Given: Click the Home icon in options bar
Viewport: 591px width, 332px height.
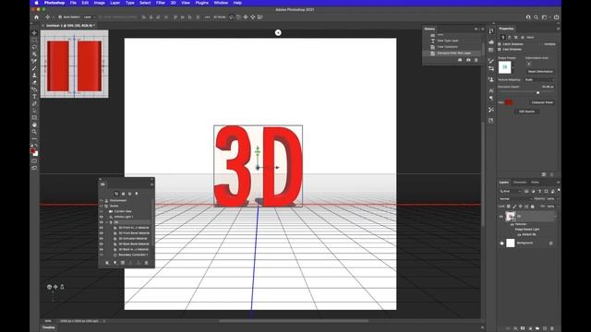Looking at the screenshot, I should point(36,17).
